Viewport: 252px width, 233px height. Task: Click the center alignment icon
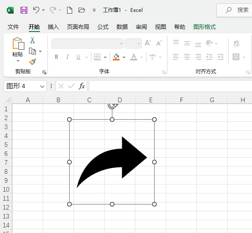click(x=187, y=57)
